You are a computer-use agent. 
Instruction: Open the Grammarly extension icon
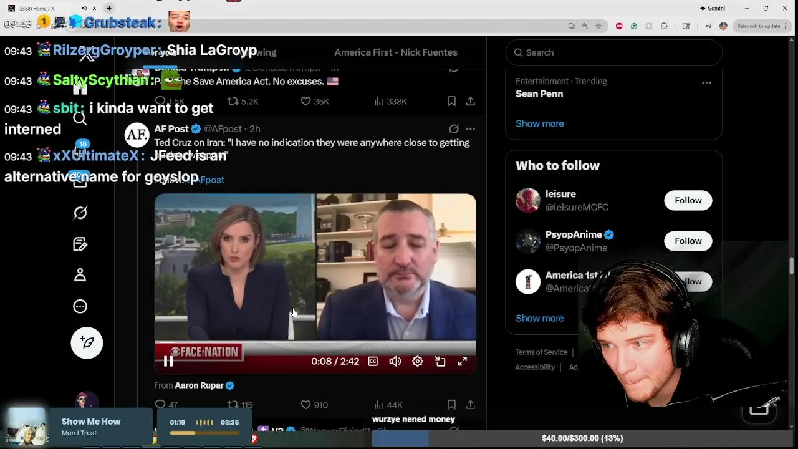pos(634,26)
